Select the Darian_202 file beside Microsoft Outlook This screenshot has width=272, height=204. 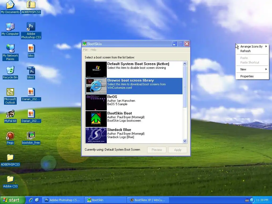click(x=31, y=94)
